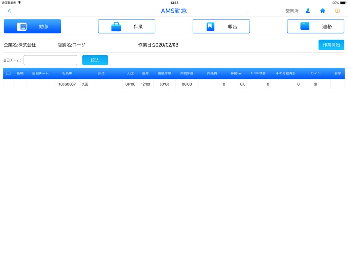Select the 役職 column header
This screenshot has height=260, width=348.
pyautogui.click(x=20, y=73)
